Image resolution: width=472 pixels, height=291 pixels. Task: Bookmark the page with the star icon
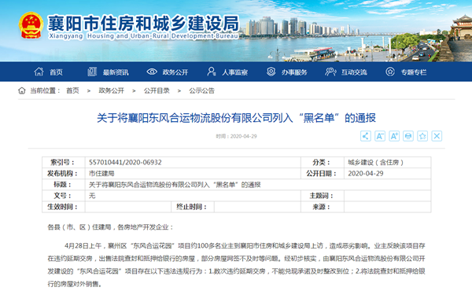tap(422, 136)
